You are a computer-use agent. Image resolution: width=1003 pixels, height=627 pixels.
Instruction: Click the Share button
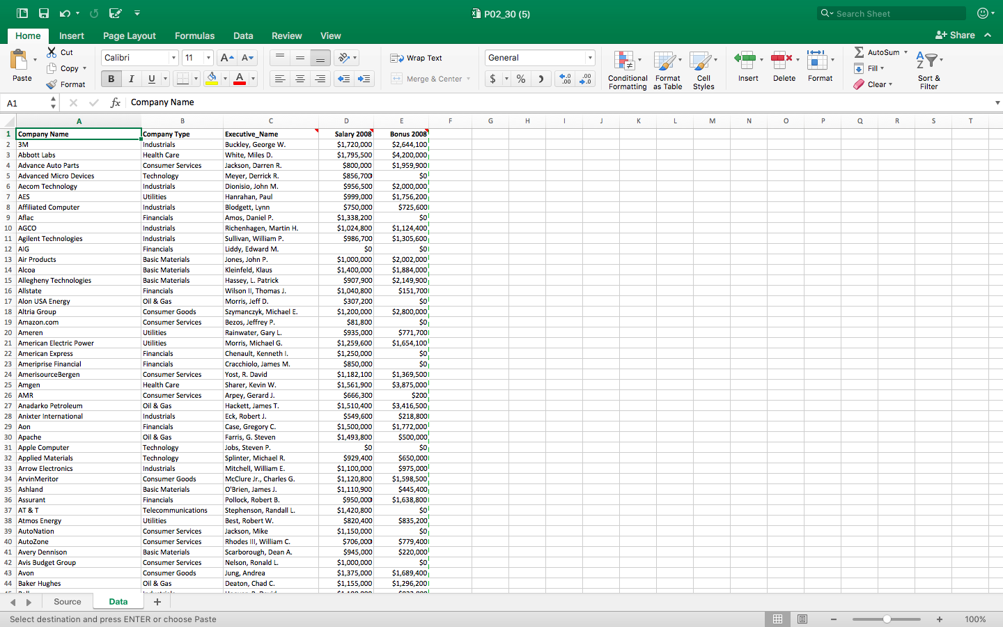click(955, 35)
